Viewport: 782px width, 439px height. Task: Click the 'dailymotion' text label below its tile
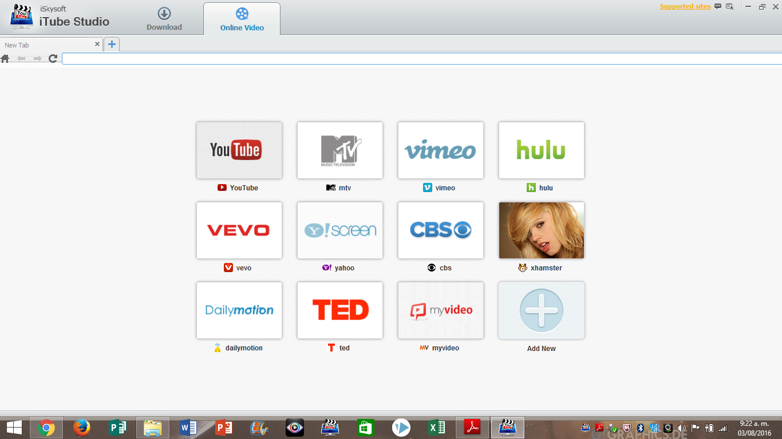pos(244,348)
